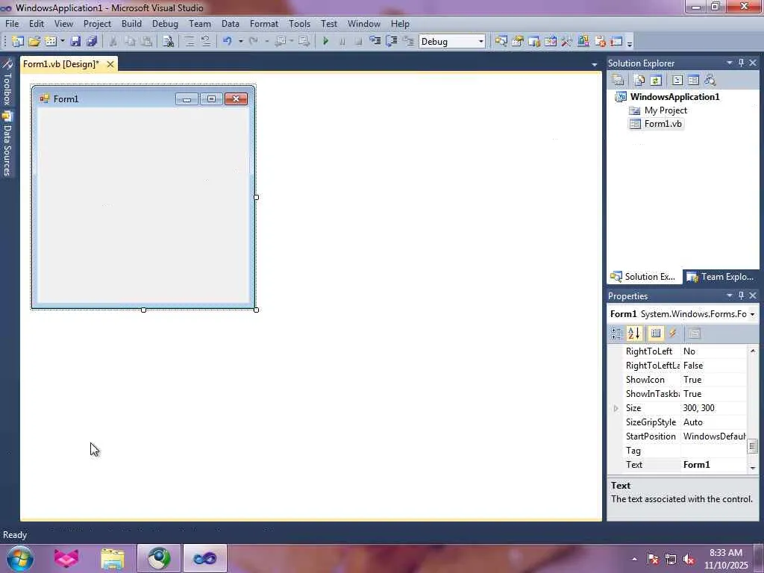Pin the Properties panel (auto hide)
The height and width of the screenshot is (573, 764).
pos(741,295)
